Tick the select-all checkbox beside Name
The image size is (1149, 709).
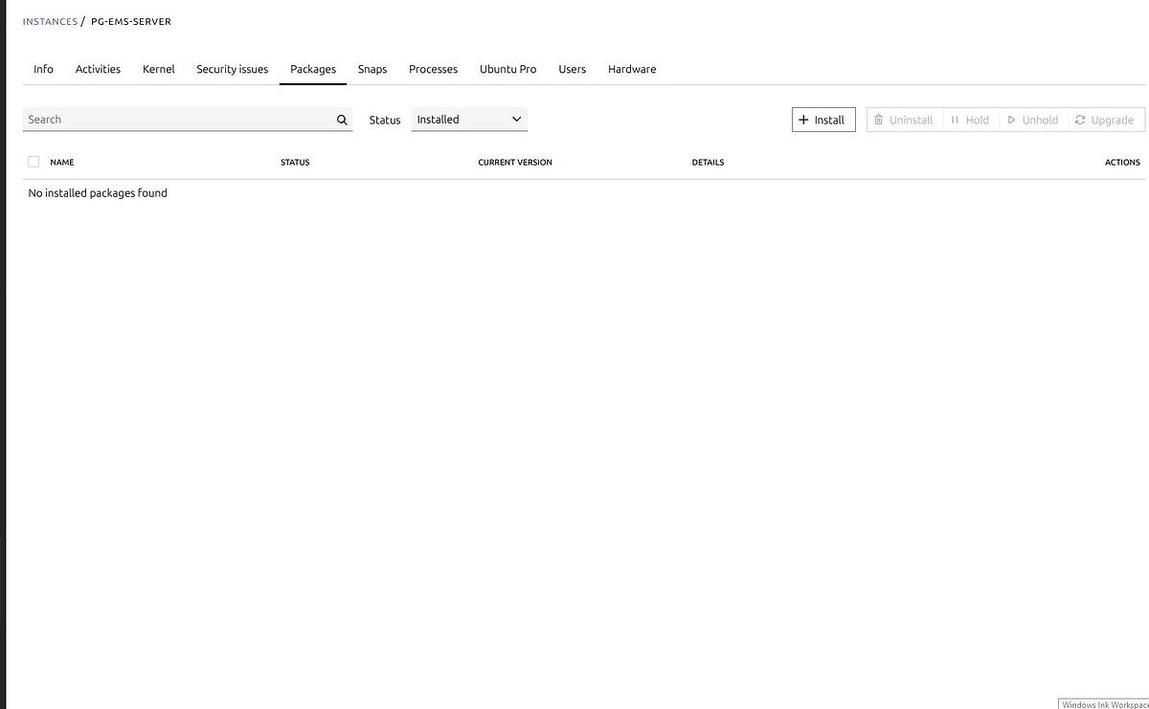[x=34, y=162]
